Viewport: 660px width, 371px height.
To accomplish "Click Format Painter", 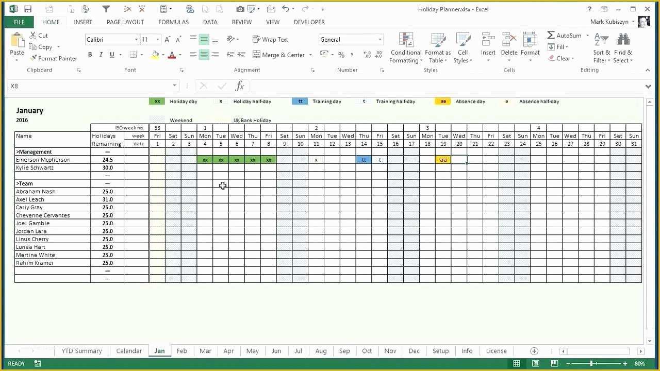I will (x=54, y=58).
